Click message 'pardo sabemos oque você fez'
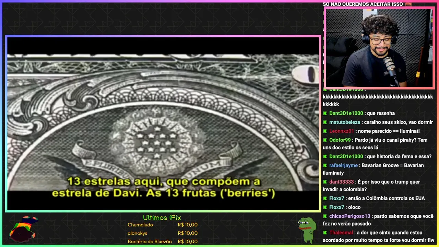The image size is (439, 247). click(378, 220)
